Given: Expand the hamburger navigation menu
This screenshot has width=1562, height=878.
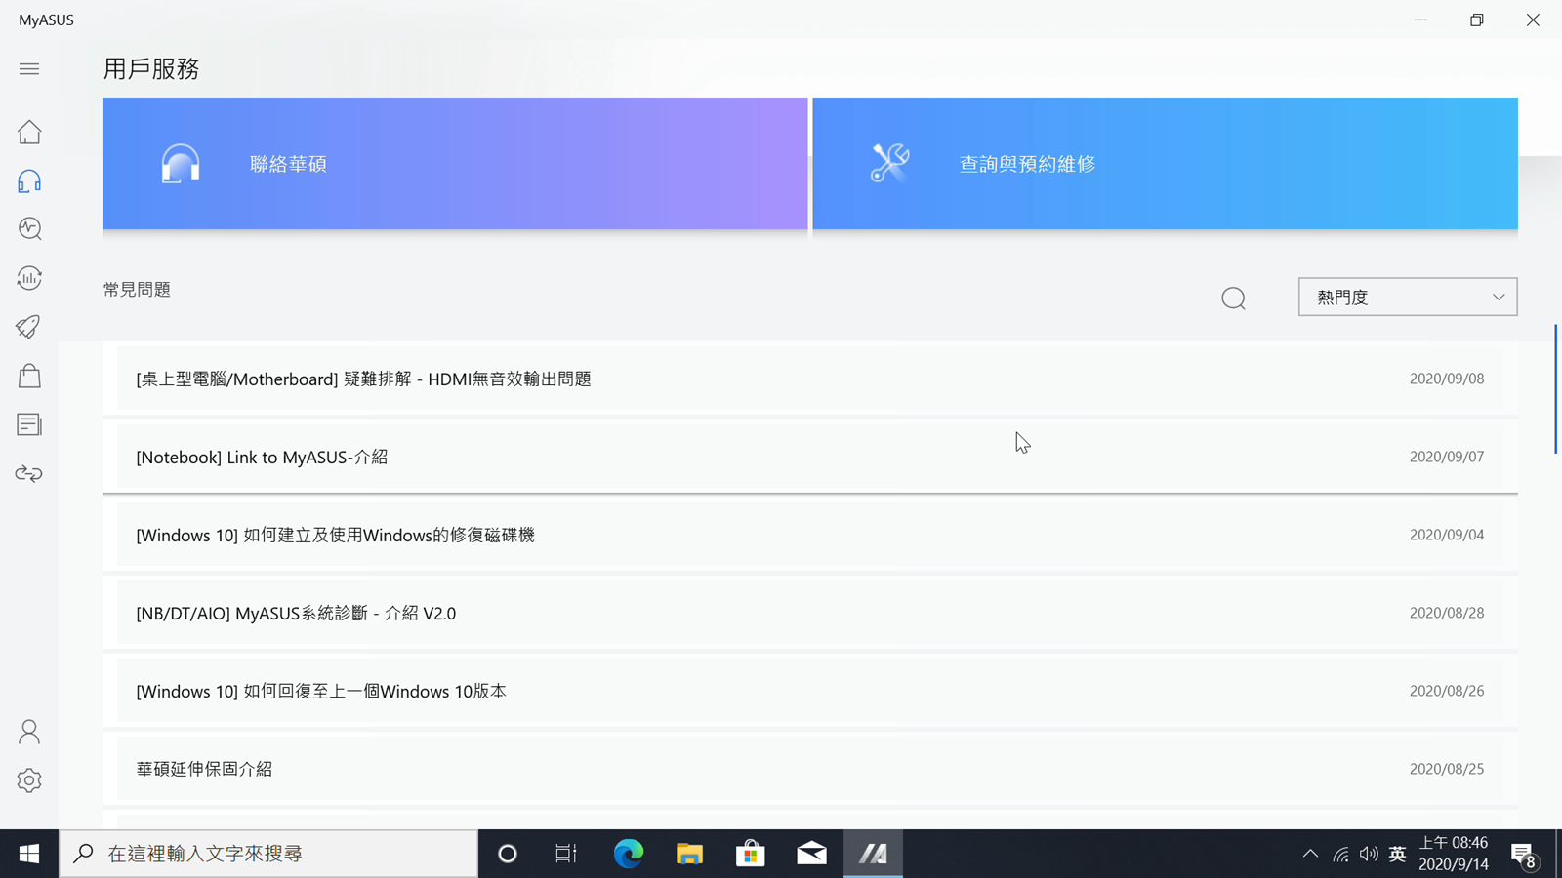Looking at the screenshot, I should pyautogui.click(x=29, y=68).
